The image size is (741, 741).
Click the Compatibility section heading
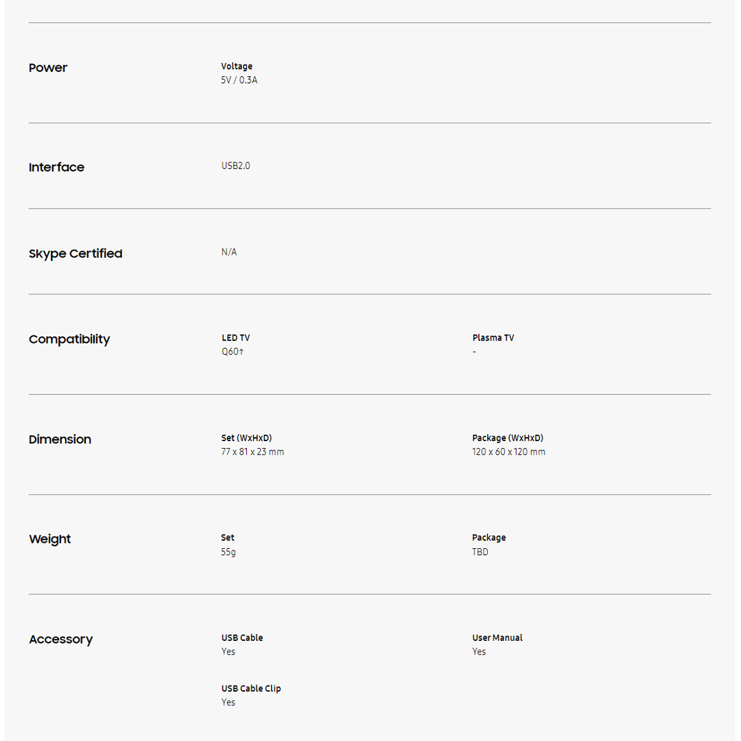coord(69,340)
